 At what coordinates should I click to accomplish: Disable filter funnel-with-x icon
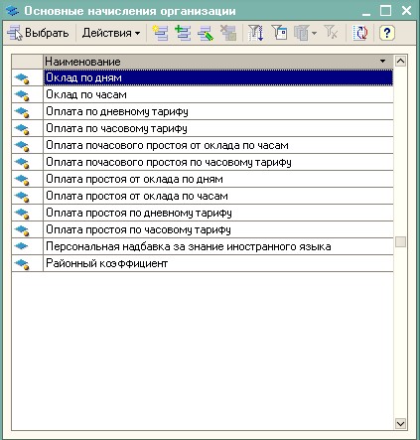point(331,33)
